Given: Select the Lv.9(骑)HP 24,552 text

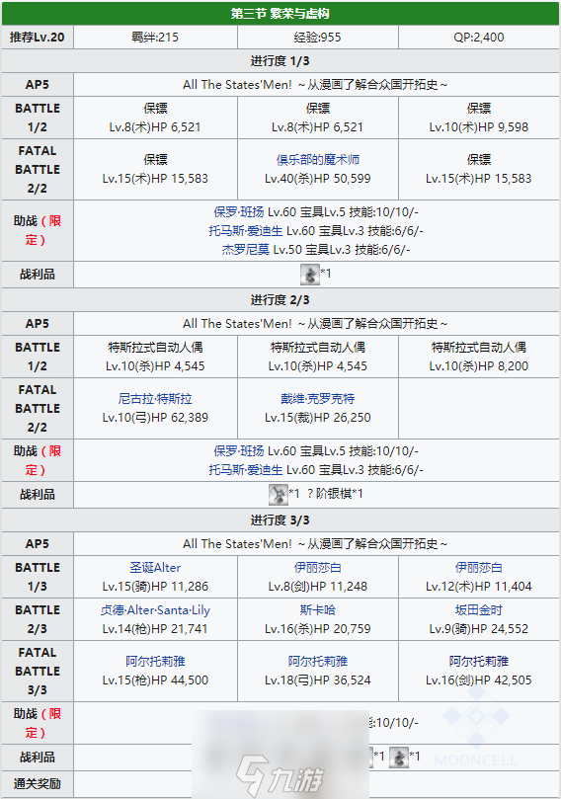Looking at the screenshot, I should pyautogui.click(x=478, y=629).
